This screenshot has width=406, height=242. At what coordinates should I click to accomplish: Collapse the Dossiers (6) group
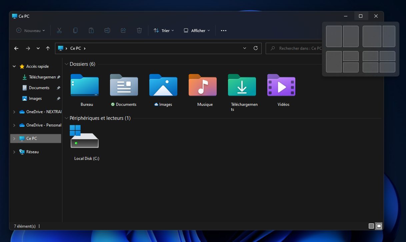click(67, 64)
